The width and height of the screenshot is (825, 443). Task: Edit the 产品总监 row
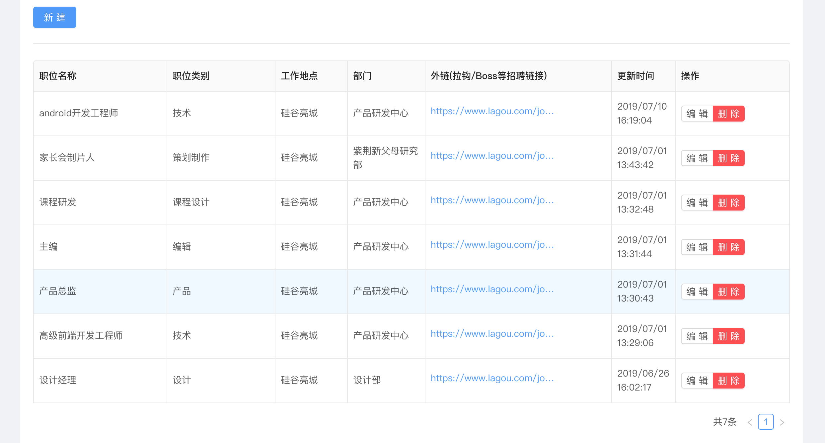coord(697,292)
